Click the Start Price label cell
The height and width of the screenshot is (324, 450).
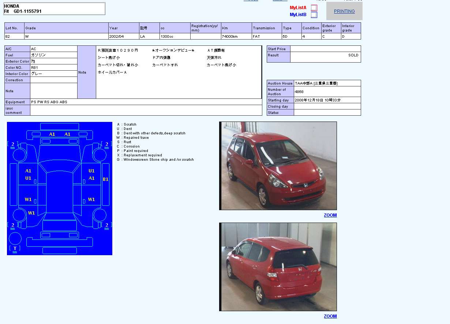click(x=278, y=49)
